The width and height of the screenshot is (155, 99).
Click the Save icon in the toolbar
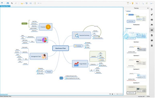[x=8, y=3]
